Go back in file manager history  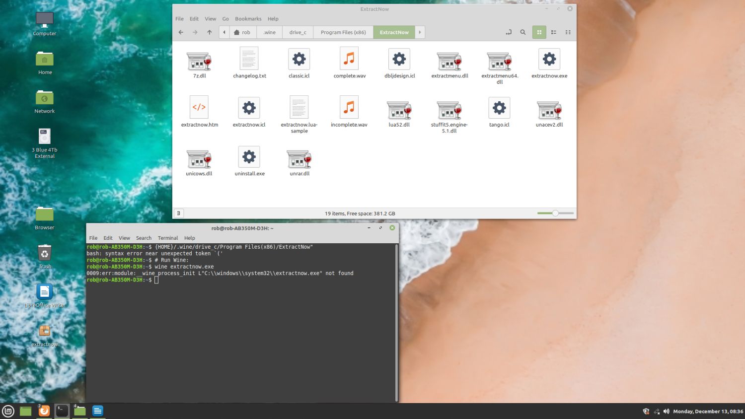tap(181, 32)
